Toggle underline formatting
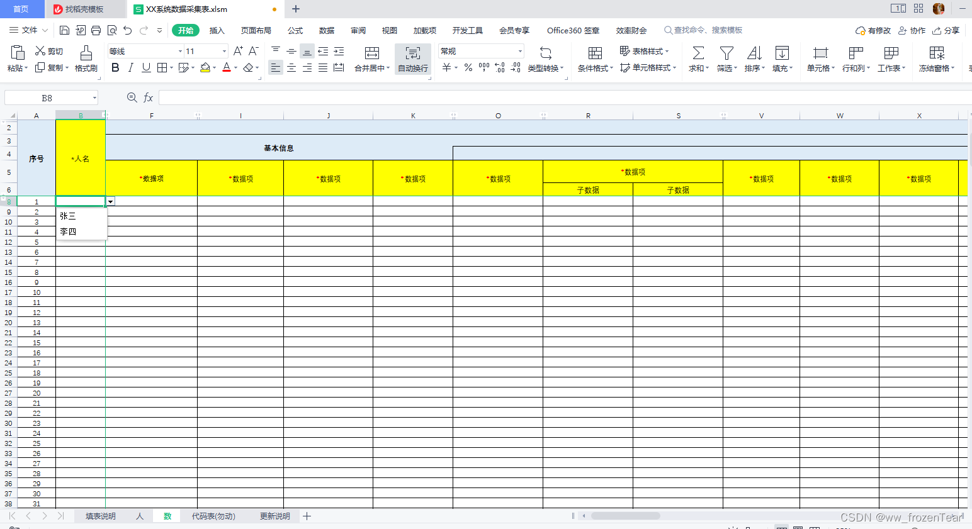 pyautogui.click(x=146, y=67)
